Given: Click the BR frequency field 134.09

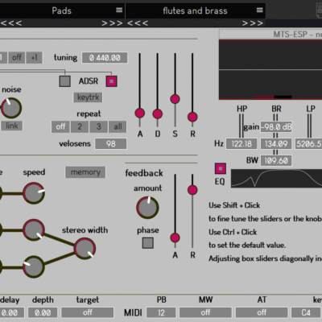Looking at the screenshot, I should pyautogui.click(x=276, y=144).
